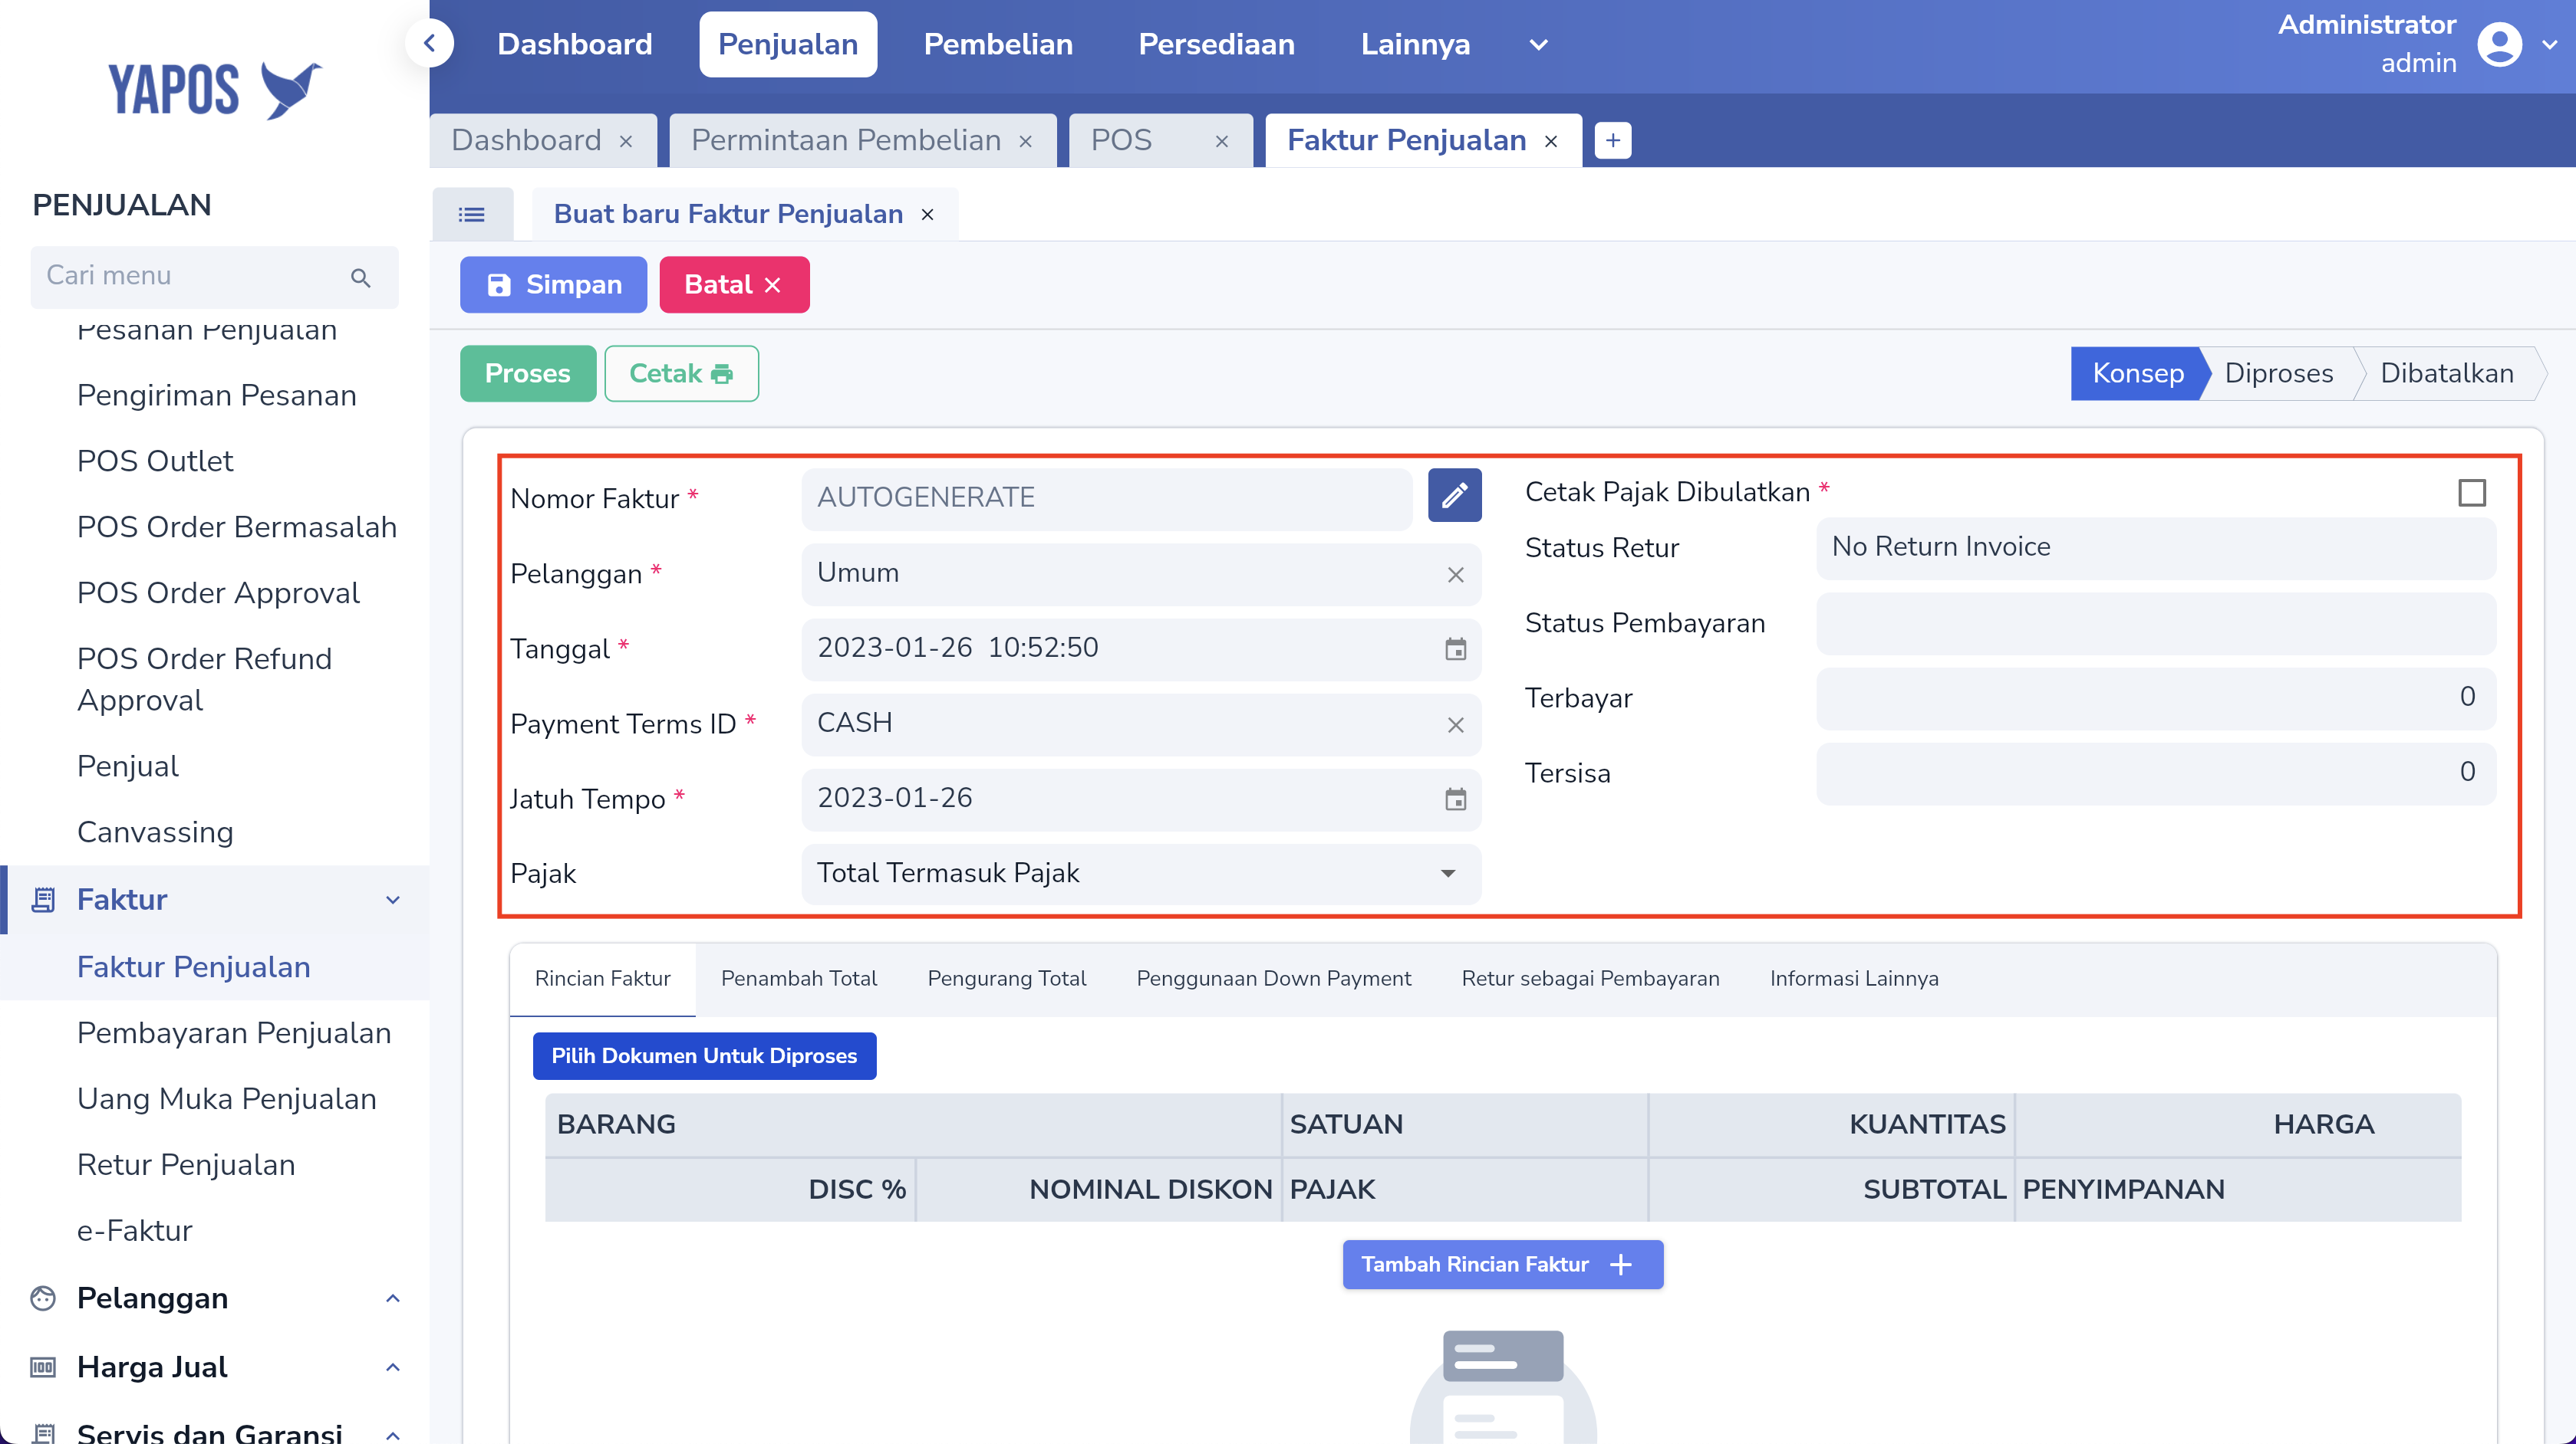Open Retur Penjualan in sidebar

coord(186,1165)
